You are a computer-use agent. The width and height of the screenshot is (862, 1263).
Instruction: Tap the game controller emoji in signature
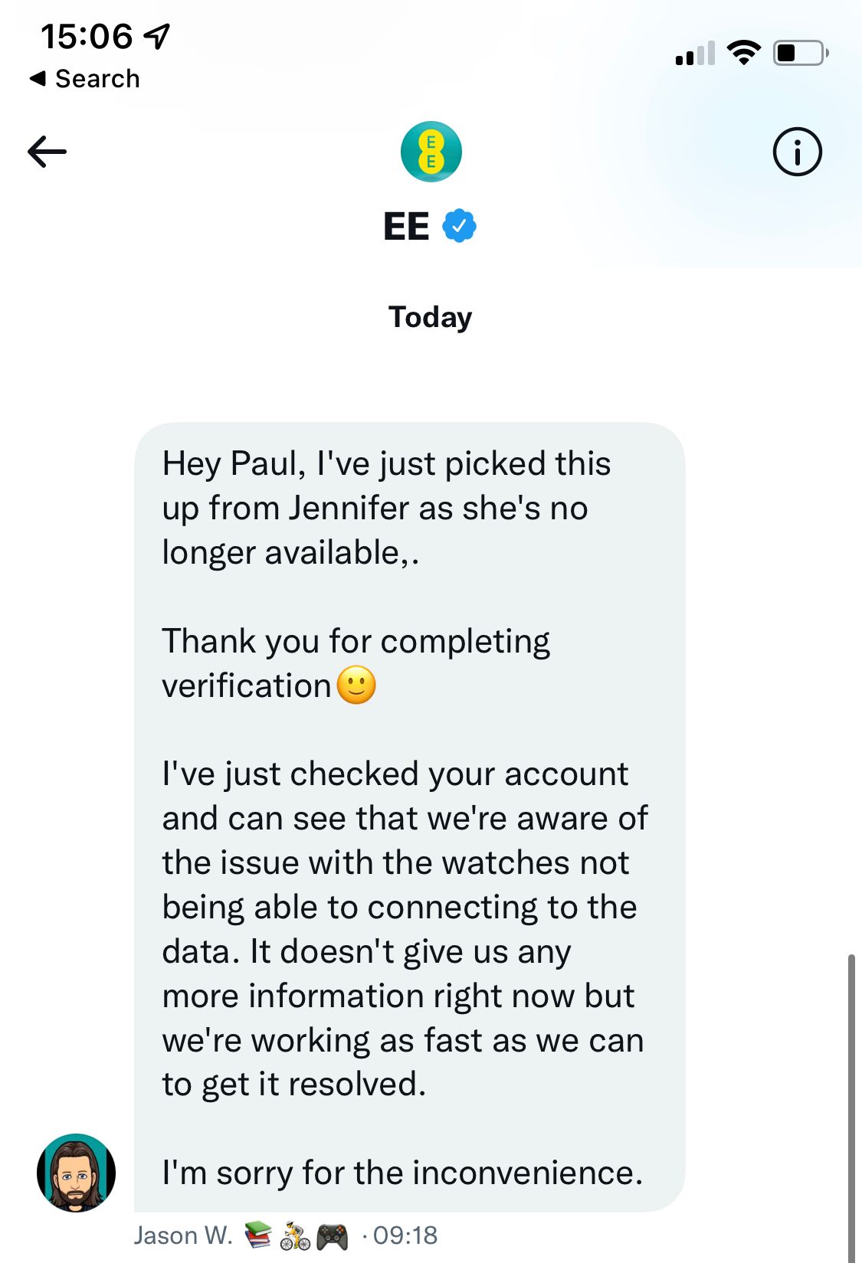click(x=333, y=1236)
